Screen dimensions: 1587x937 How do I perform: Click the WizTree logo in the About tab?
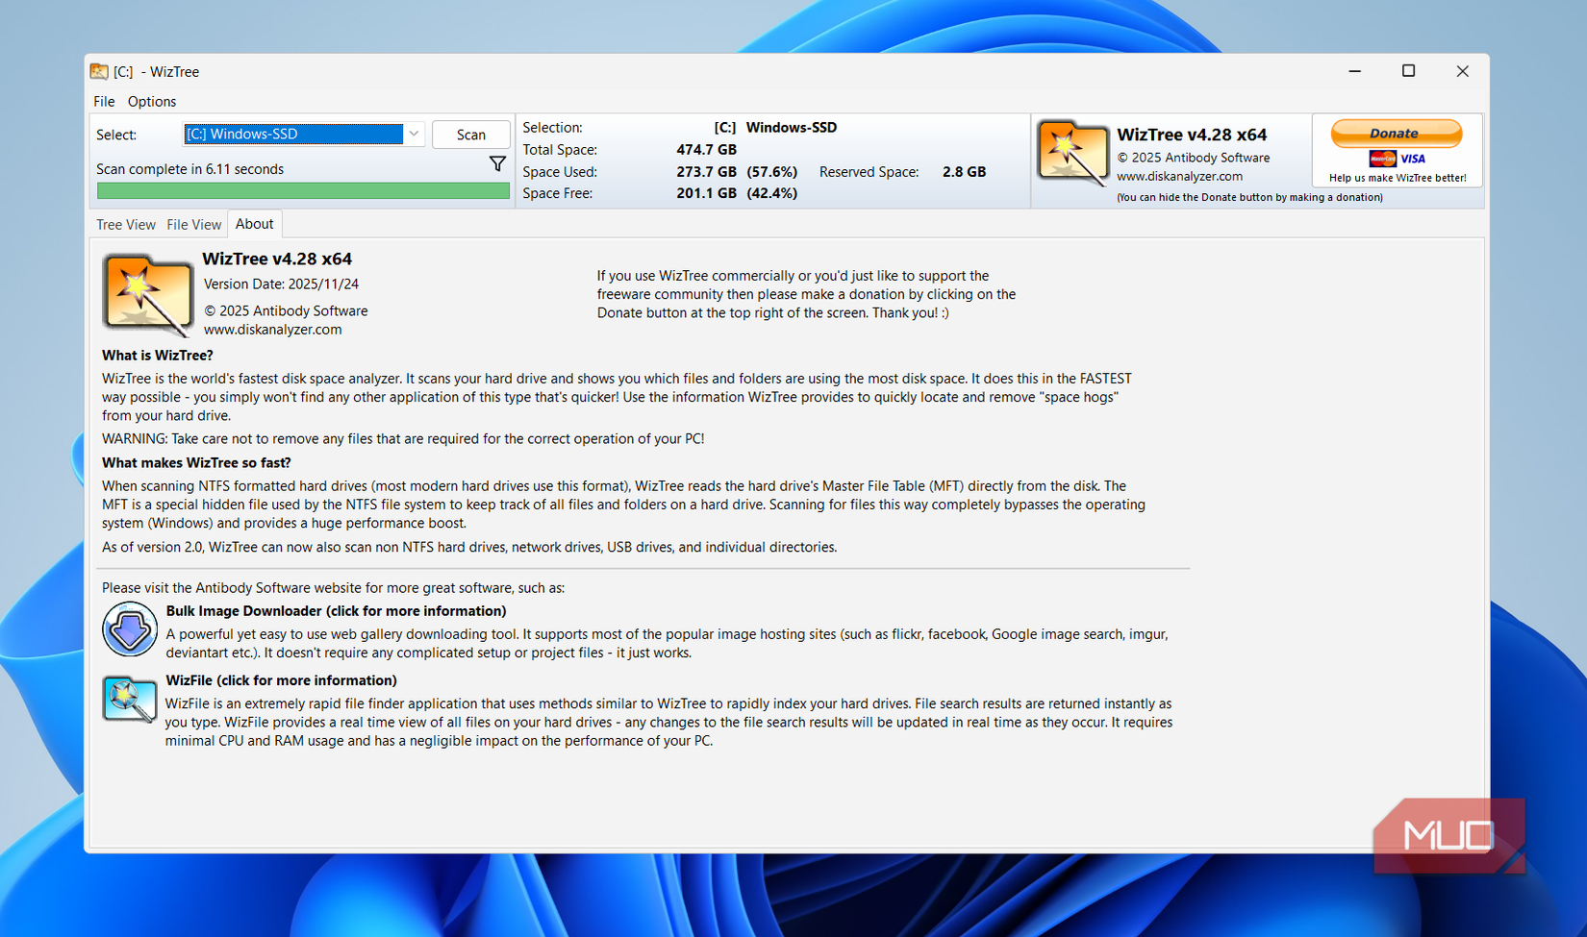point(147,295)
